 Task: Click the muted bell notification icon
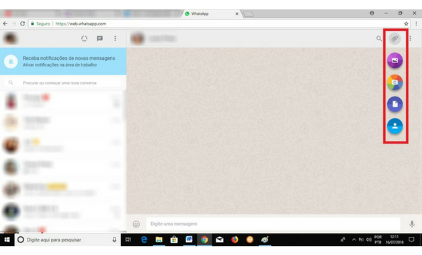(x=11, y=62)
